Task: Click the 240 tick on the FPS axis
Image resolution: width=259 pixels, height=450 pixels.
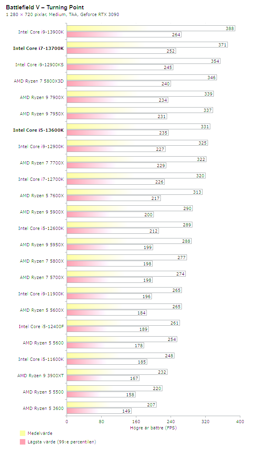Action: tap(171, 422)
